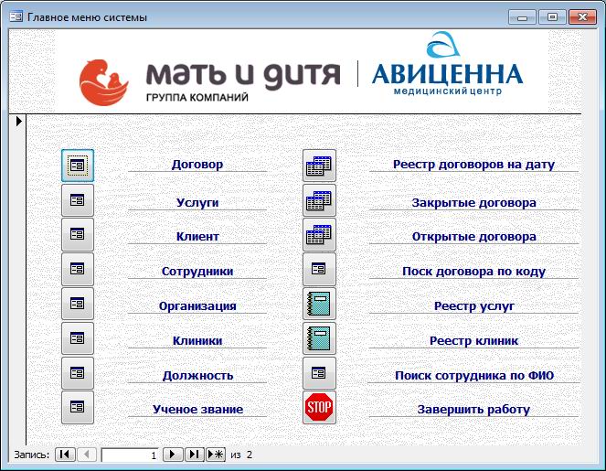606x471 pixels.
Task: Launch the Организация form icon button
Action: coord(78,304)
